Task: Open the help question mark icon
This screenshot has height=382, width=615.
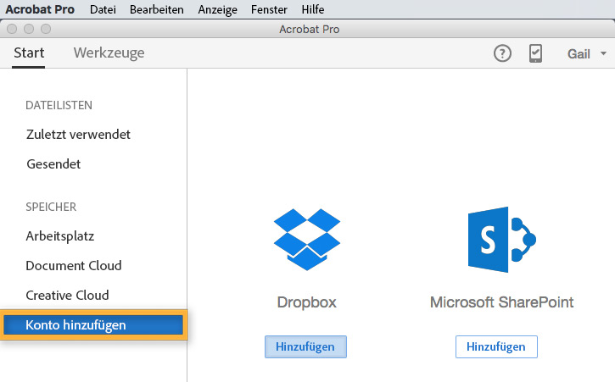Action: 502,53
